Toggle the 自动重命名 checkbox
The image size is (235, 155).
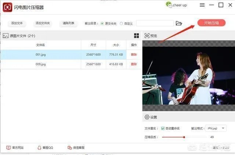[x=163, y=128]
